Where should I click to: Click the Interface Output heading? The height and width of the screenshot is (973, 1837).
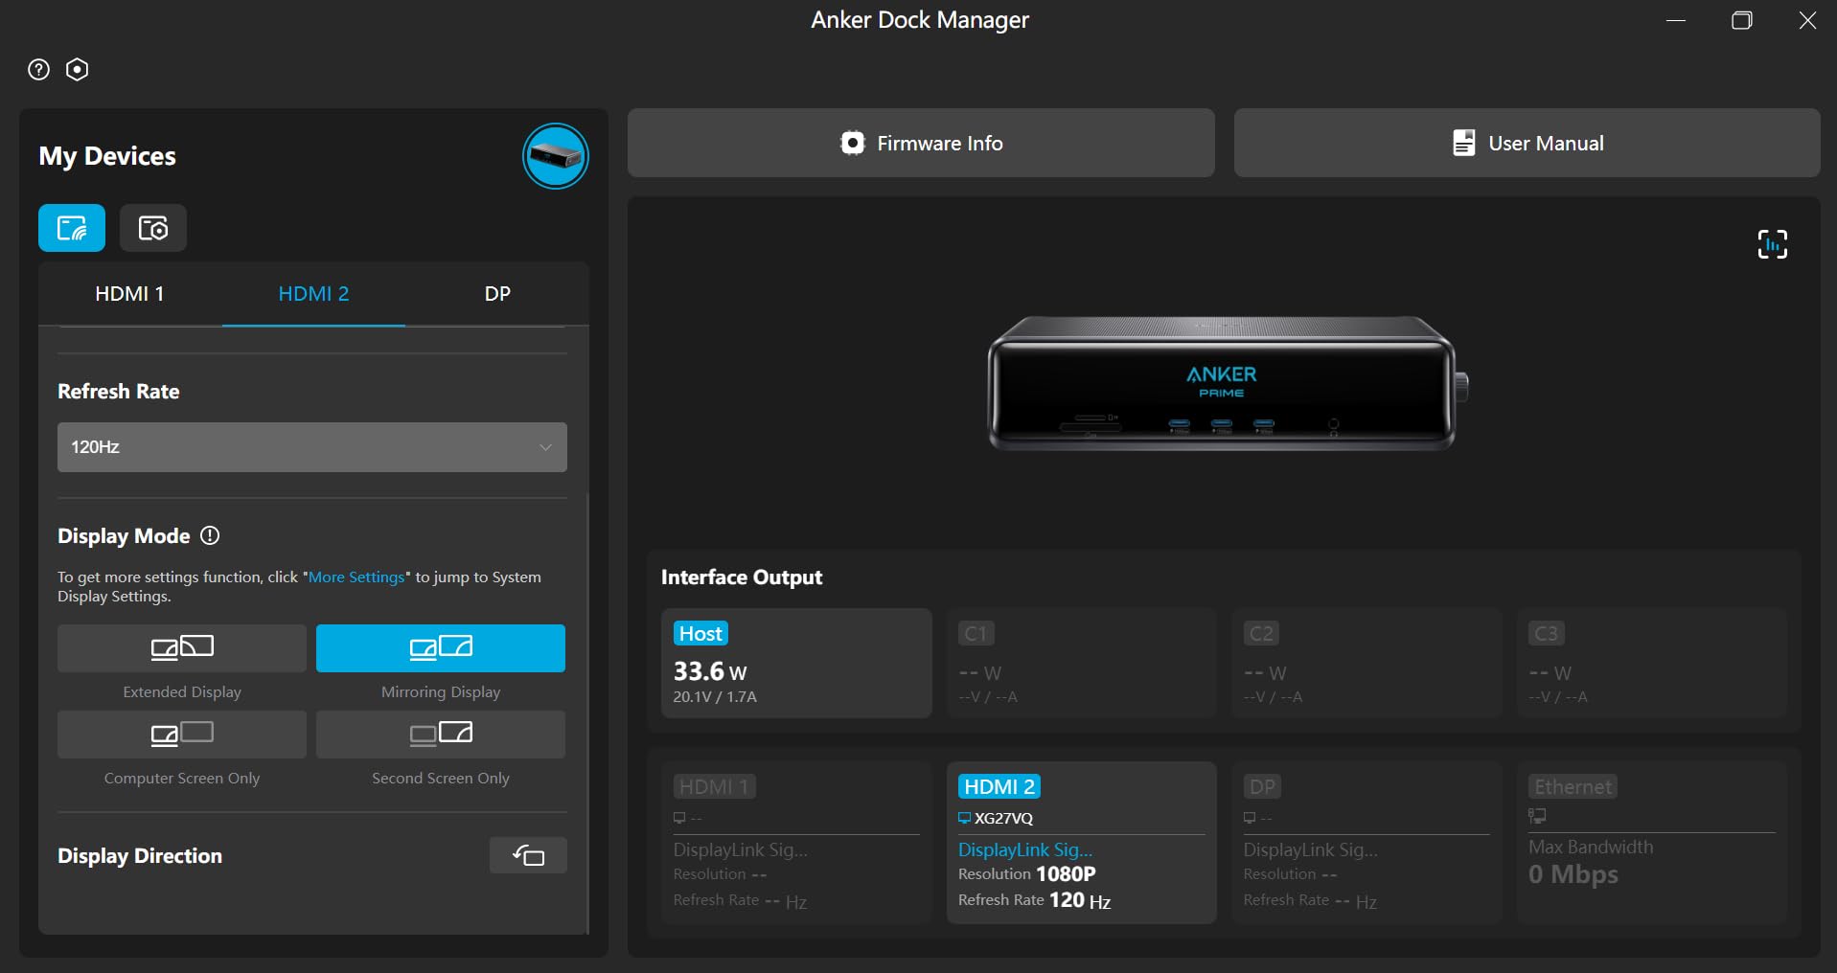(742, 577)
